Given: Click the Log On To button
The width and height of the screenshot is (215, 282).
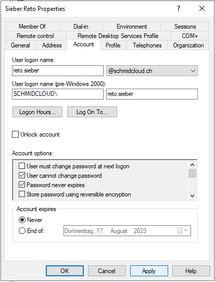Looking at the screenshot, I should (x=92, y=112).
